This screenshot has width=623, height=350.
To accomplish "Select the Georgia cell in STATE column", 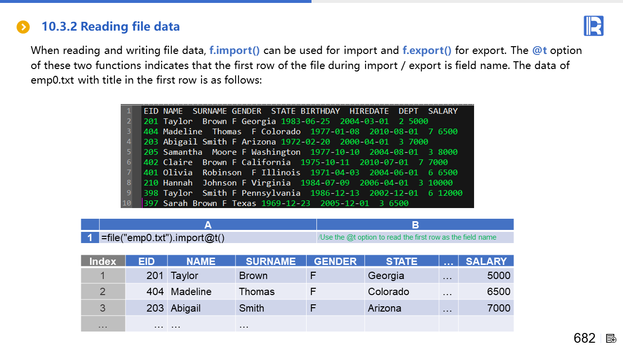I will click(386, 276).
